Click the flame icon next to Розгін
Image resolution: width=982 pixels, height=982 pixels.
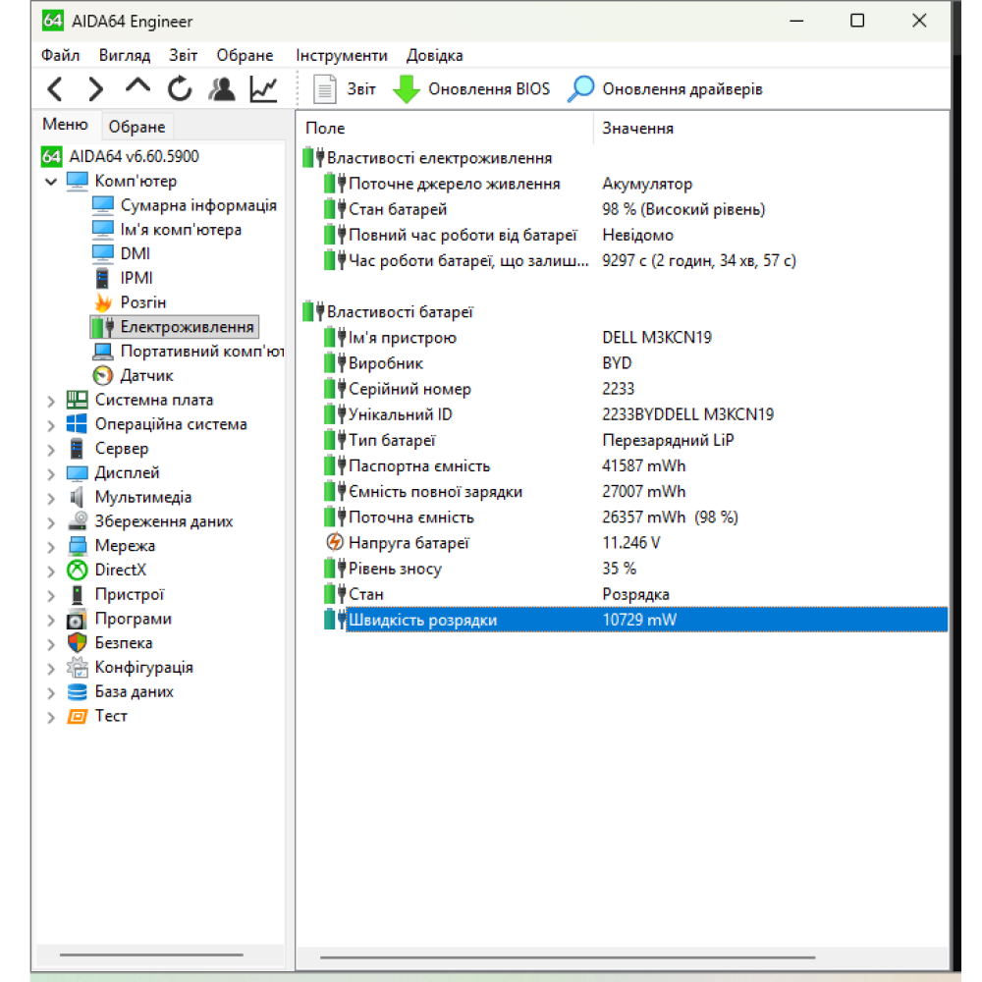pyautogui.click(x=103, y=302)
